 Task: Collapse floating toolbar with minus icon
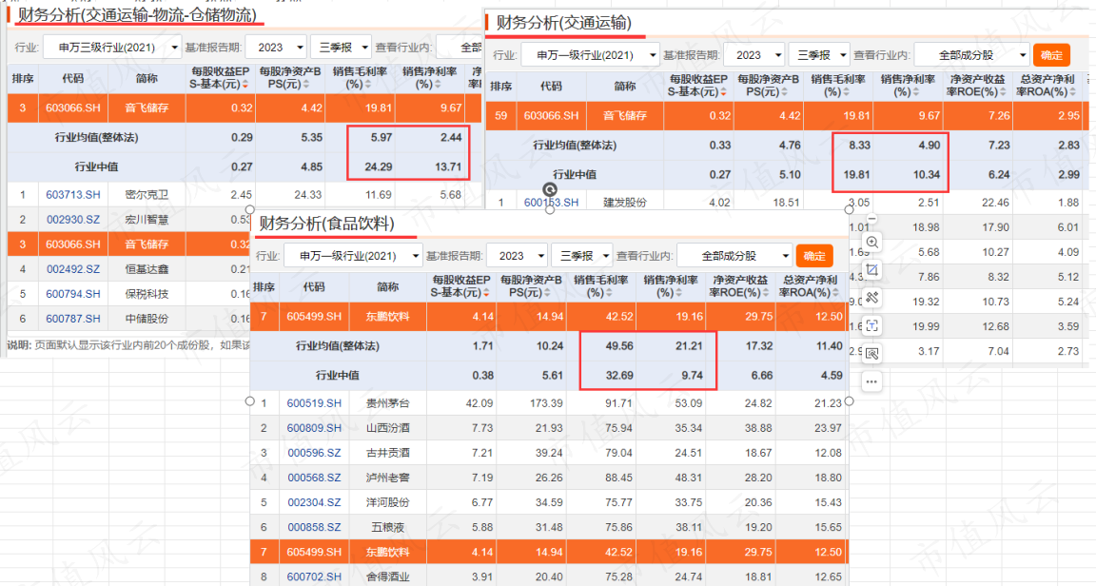pyautogui.click(x=871, y=219)
